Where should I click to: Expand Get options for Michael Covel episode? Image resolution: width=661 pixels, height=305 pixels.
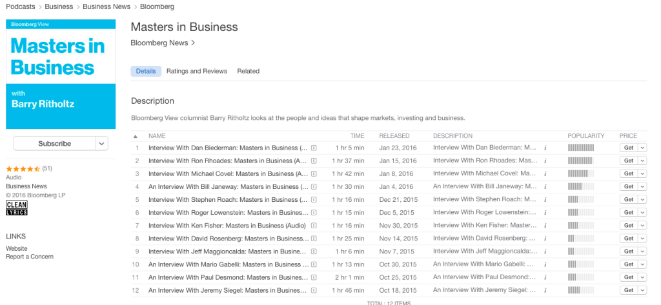(x=642, y=174)
